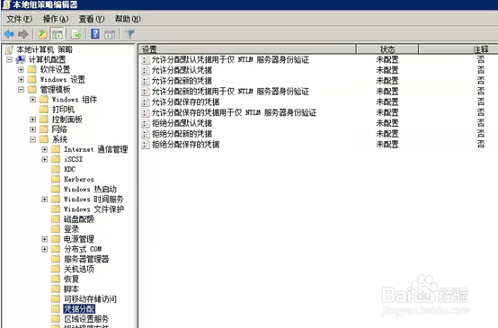
Task: Sort by the 状态 column header
Action: pyautogui.click(x=387, y=49)
